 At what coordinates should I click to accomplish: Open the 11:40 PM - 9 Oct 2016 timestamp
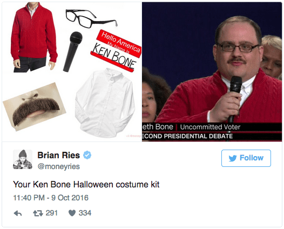pyautogui.click(x=51, y=198)
